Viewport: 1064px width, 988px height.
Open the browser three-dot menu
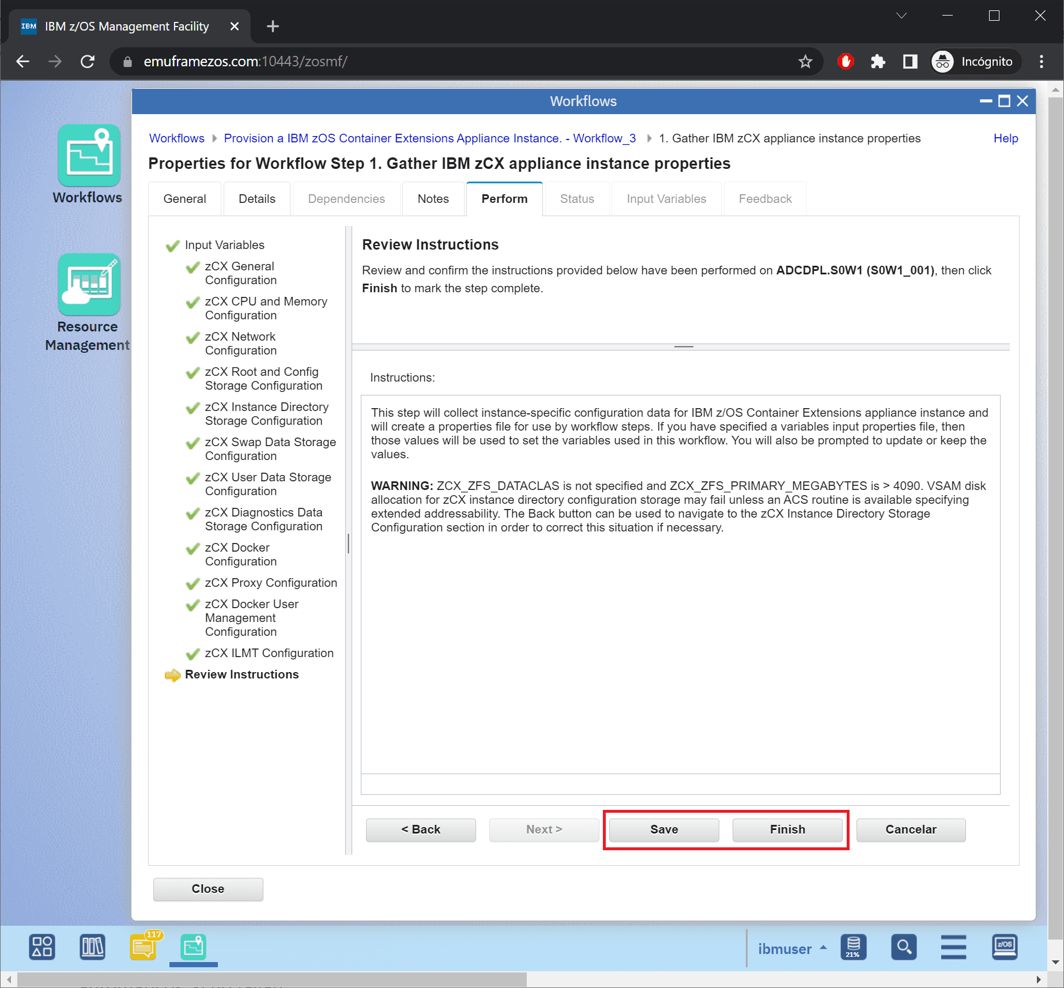(x=1041, y=62)
